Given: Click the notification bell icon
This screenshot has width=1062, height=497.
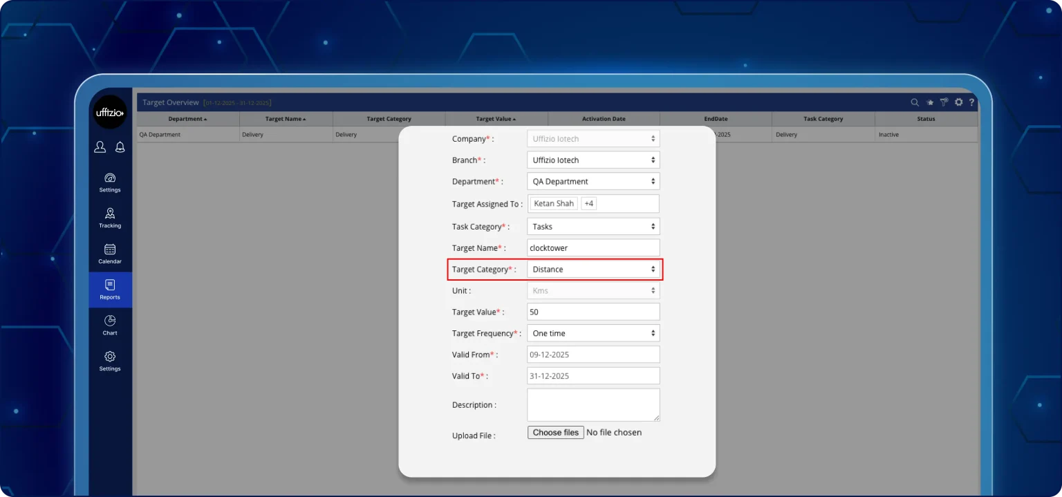Looking at the screenshot, I should (120, 147).
